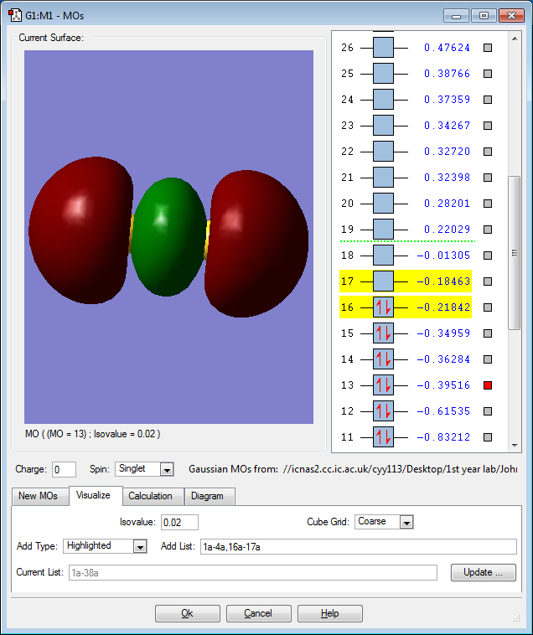
Task: Toggle surface marker for orbital 26
Action: pyautogui.click(x=488, y=48)
